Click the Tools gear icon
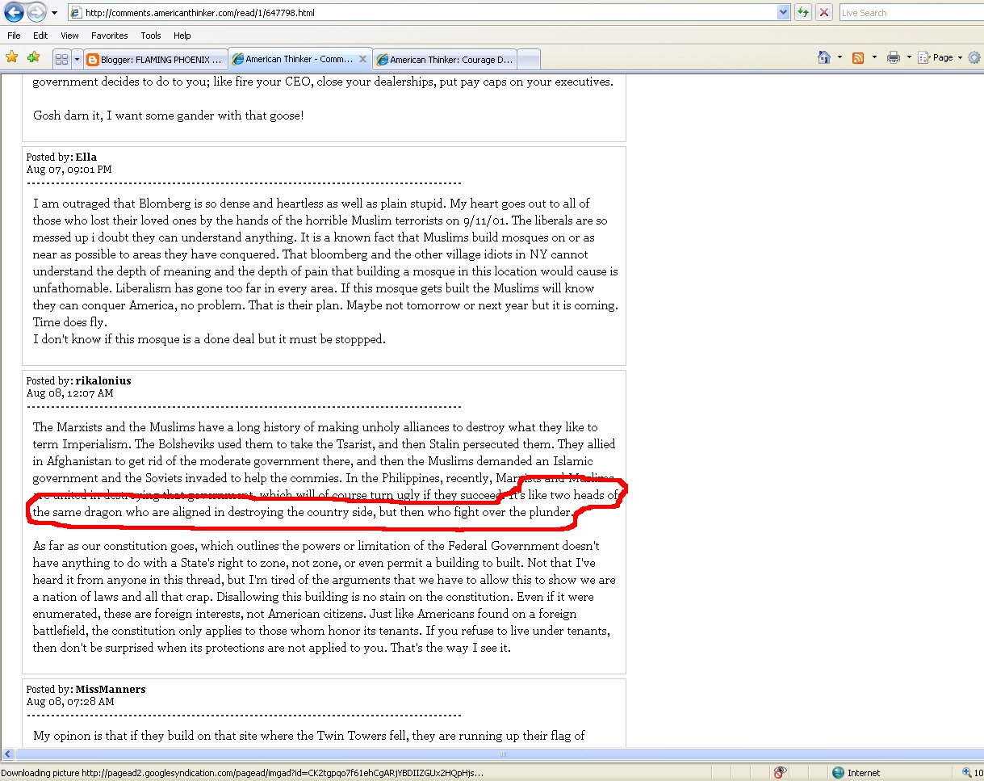The height and width of the screenshot is (781, 984). coord(974,57)
